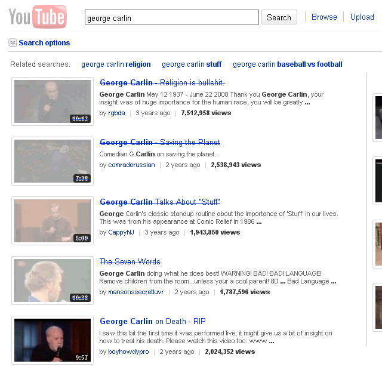Open the Saving the Planet video thumbnail
382x370 pixels.
[53, 161]
